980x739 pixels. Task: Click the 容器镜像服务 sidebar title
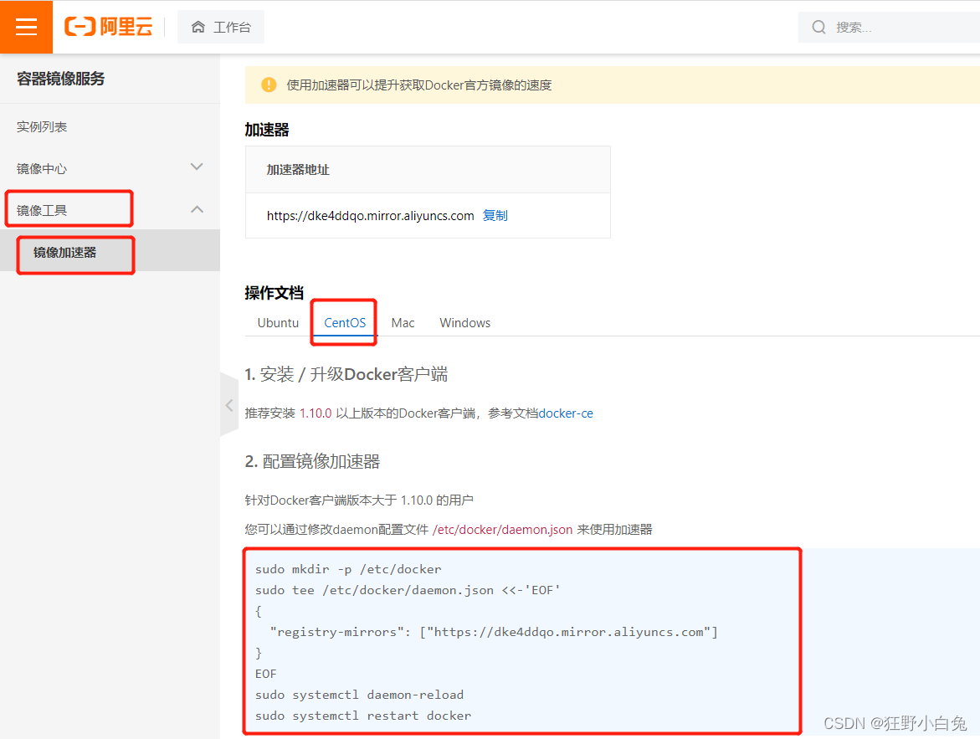pyautogui.click(x=60, y=79)
